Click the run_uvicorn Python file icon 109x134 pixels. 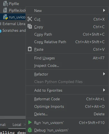(6, 17)
